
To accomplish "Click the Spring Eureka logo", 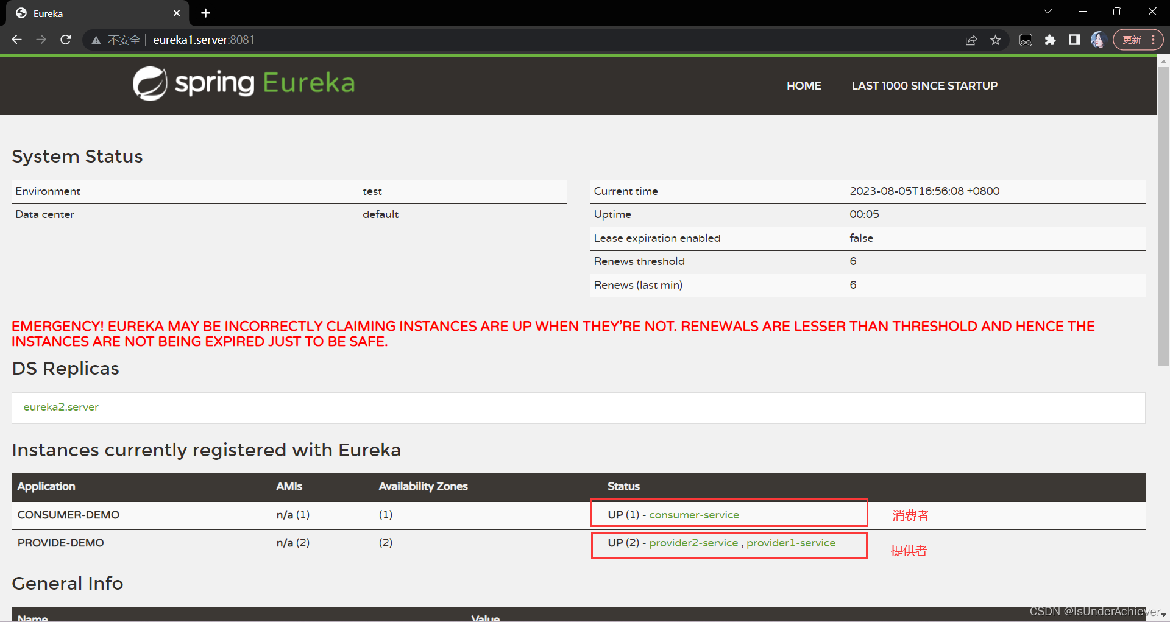I will (244, 83).
